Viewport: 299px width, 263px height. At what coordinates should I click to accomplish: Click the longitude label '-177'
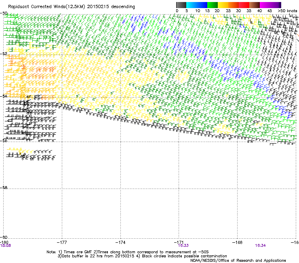click(x=62, y=242)
